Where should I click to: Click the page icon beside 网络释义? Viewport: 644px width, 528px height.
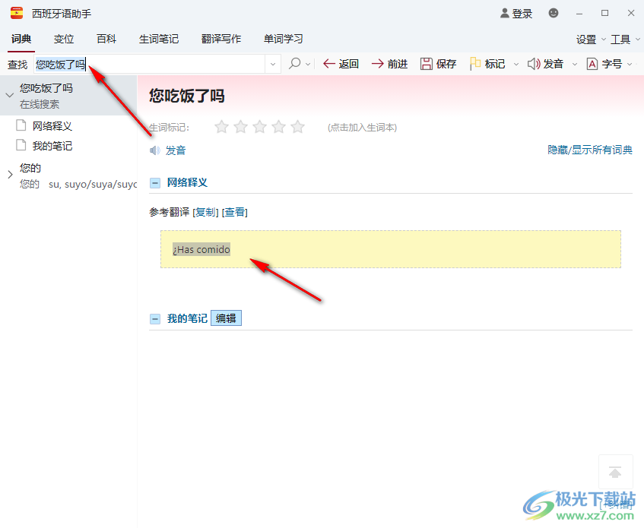(x=21, y=125)
